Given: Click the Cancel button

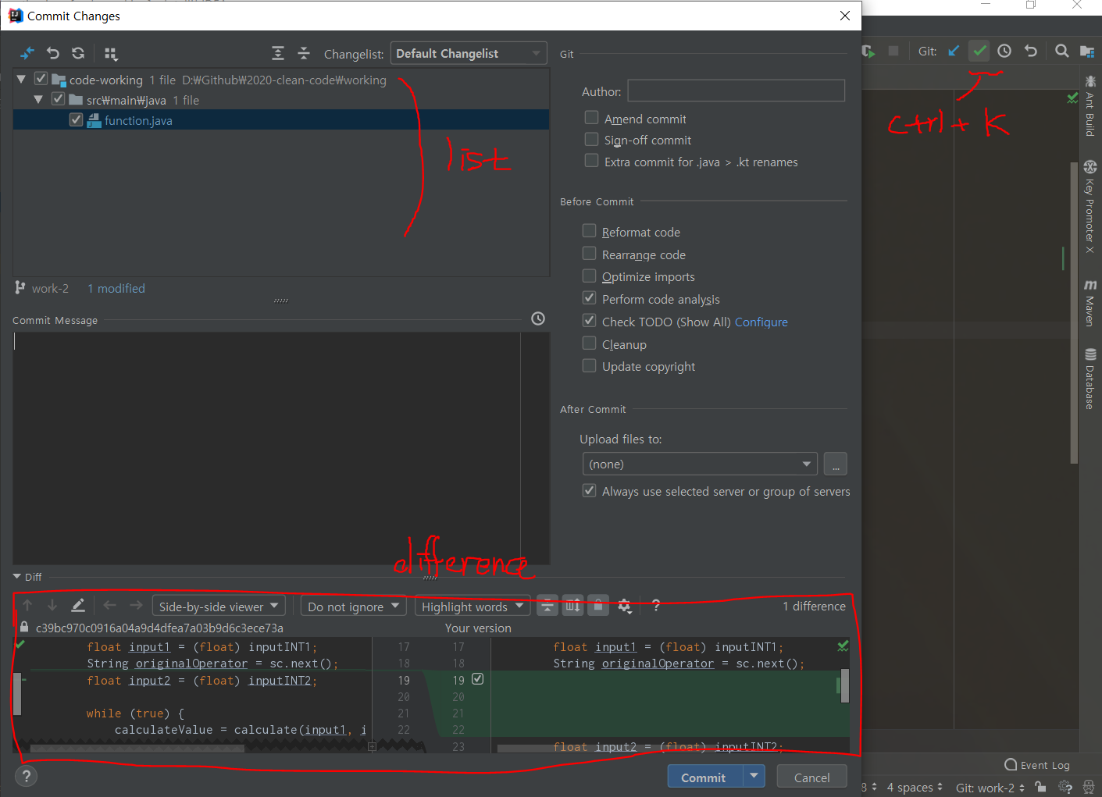Looking at the screenshot, I should coord(811,777).
